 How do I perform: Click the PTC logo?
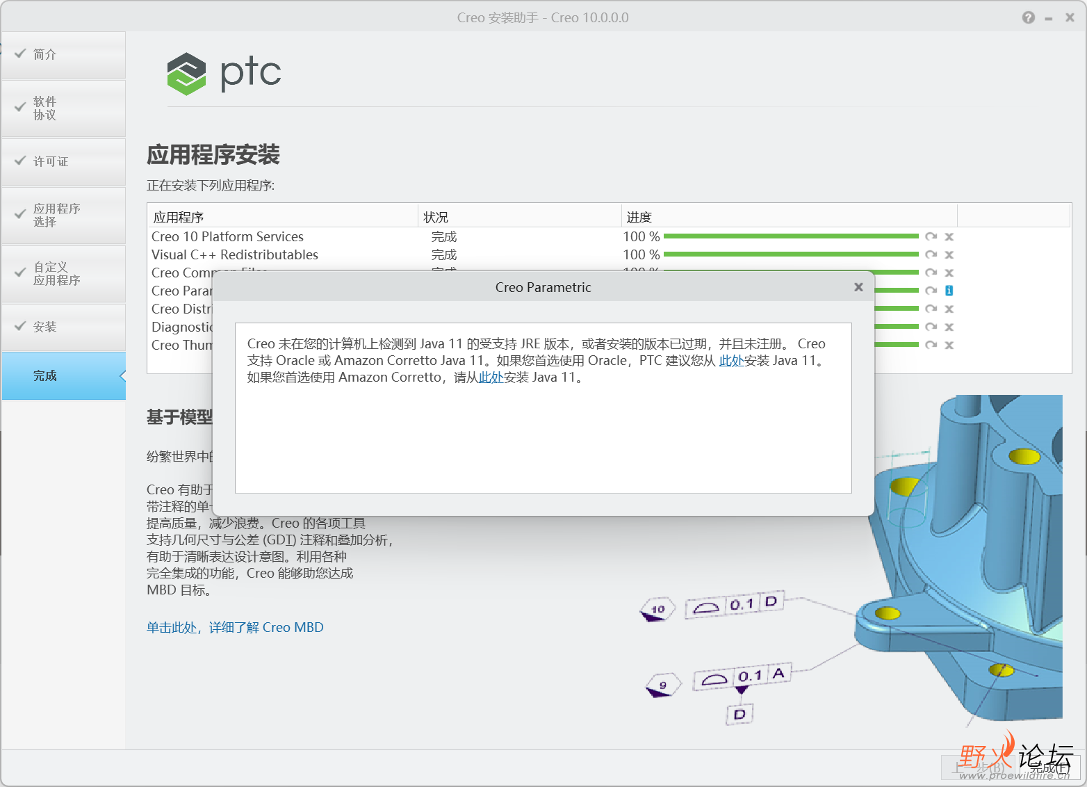(224, 73)
